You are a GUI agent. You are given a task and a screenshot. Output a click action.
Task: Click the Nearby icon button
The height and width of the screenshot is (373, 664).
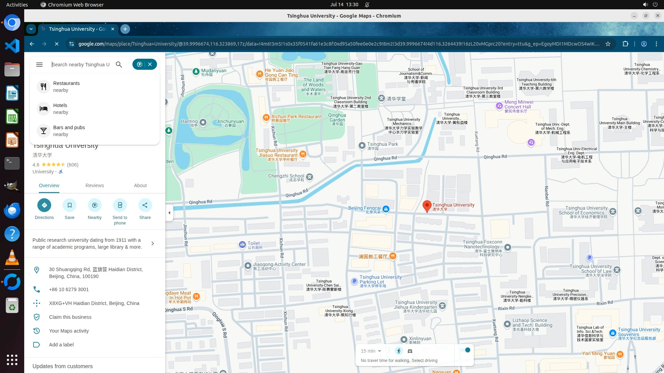[95, 205]
